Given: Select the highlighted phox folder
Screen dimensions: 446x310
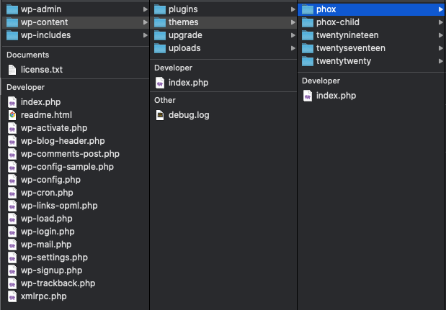Looking at the screenshot, I should [x=372, y=9].
